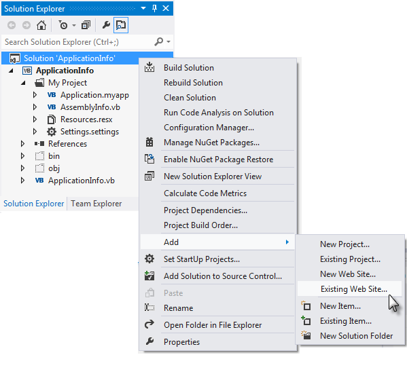Open Project Dependencies...
Screen dimensions: 407x374
205,210
